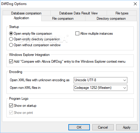
Task: Switch to the Database comparison tab
Action: (x=26, y=13)
